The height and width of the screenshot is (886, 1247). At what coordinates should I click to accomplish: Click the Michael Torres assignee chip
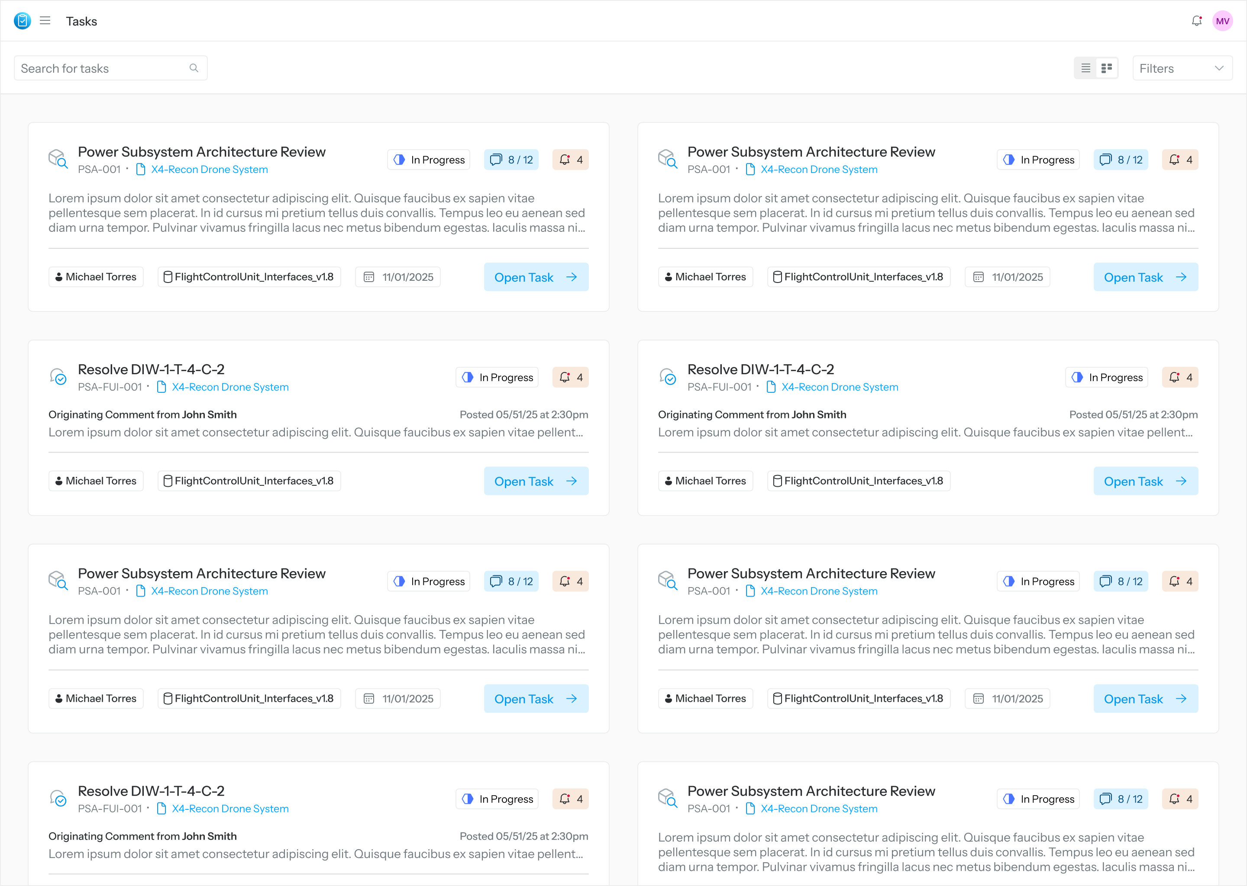point(96,276)
